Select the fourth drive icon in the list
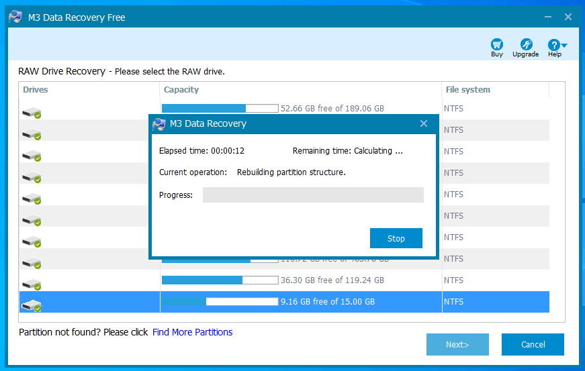 pos(32,177)
